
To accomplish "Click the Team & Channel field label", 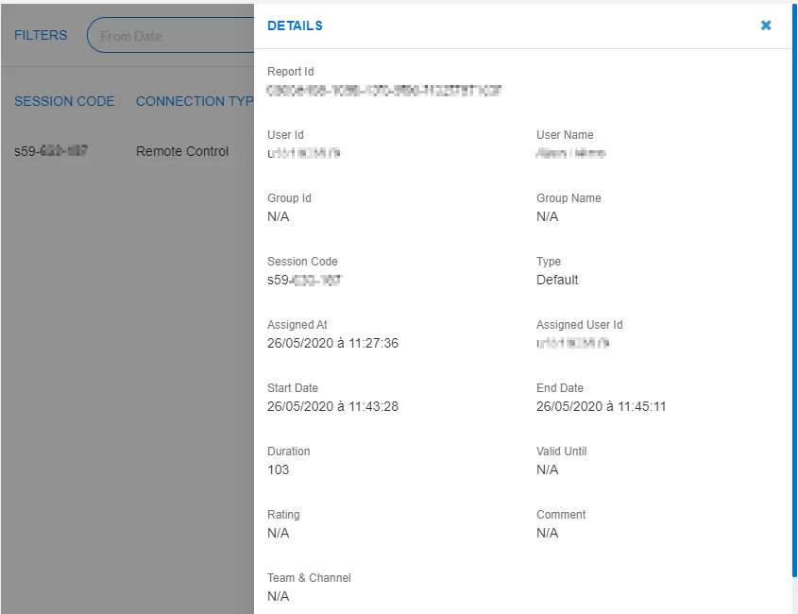I will (x=309, y=577).
